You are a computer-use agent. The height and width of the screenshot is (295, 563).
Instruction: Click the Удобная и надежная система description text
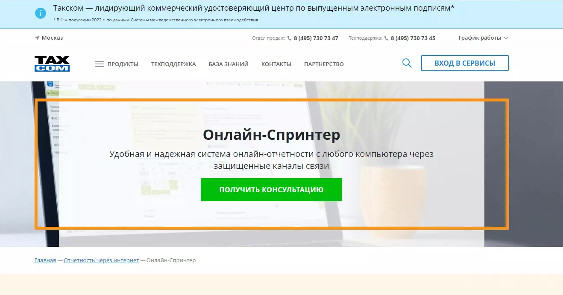click(x=271, y=160)
